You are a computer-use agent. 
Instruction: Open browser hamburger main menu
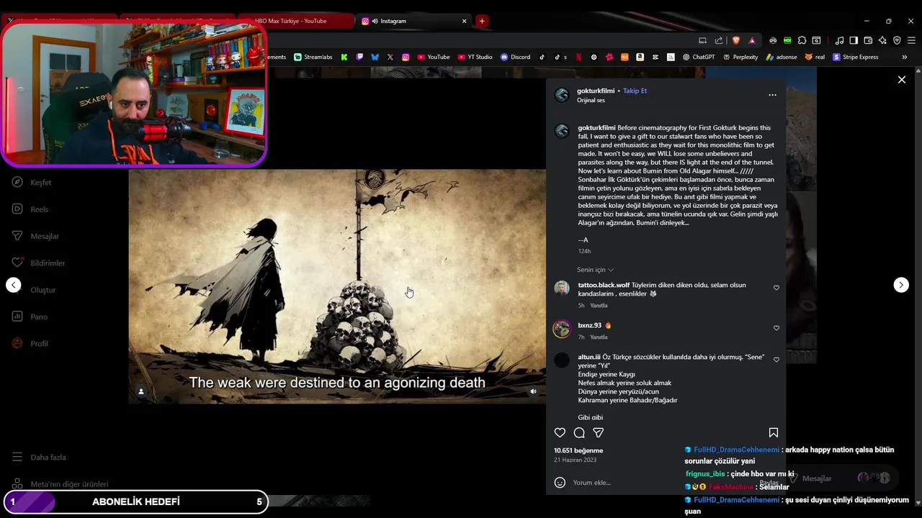[x=911, y=40]
